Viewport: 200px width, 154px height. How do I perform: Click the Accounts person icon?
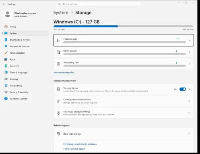pos(6,66)
